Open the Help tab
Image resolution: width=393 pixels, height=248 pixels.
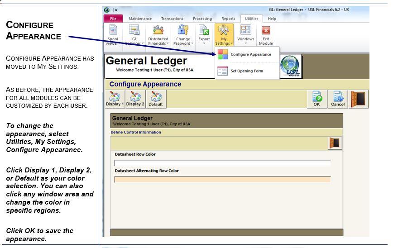272,19
